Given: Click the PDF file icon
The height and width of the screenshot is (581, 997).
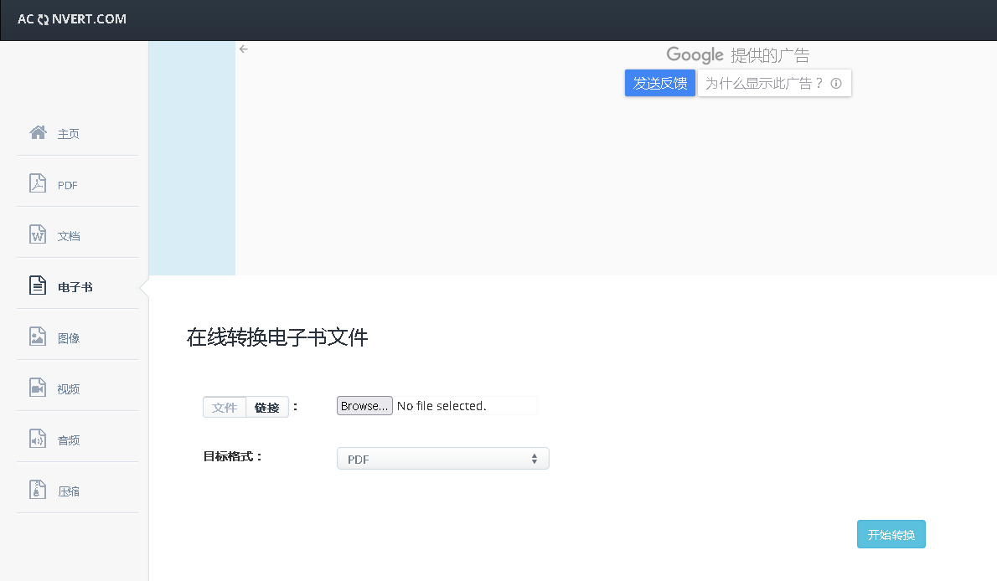Looking at the screenshot, I should pyautogui.click(x=38, y=183).
